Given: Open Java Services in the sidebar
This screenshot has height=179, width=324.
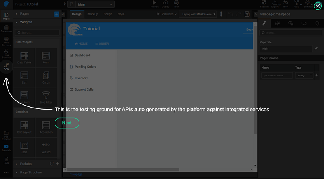Looking at the screenshot, I should pyautogui.click(x=6, y=54).
